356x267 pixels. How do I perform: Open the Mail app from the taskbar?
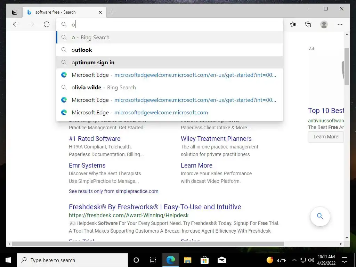221,260
